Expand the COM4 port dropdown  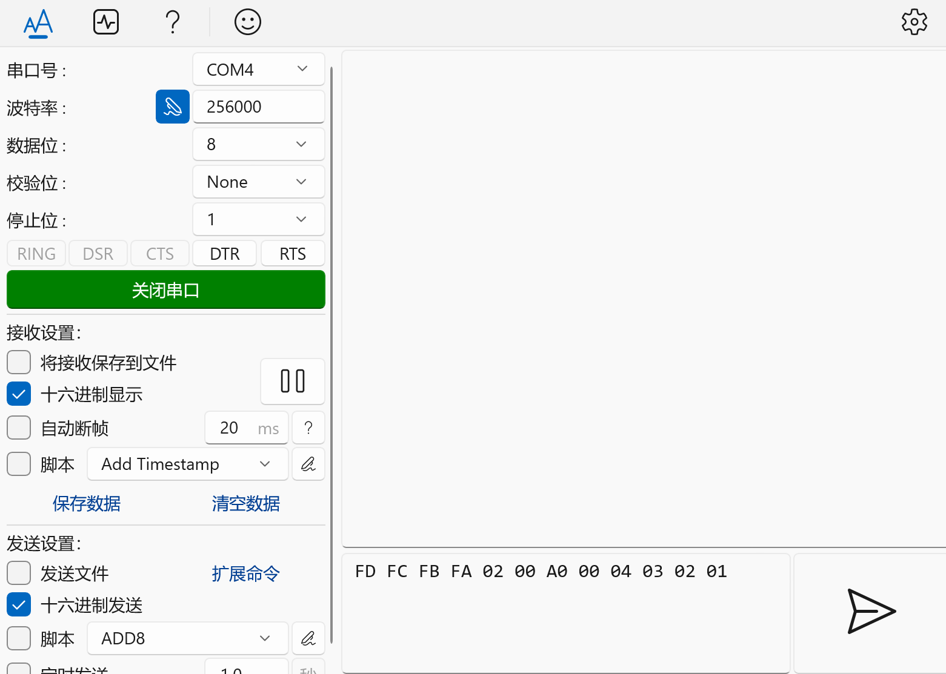259,70
